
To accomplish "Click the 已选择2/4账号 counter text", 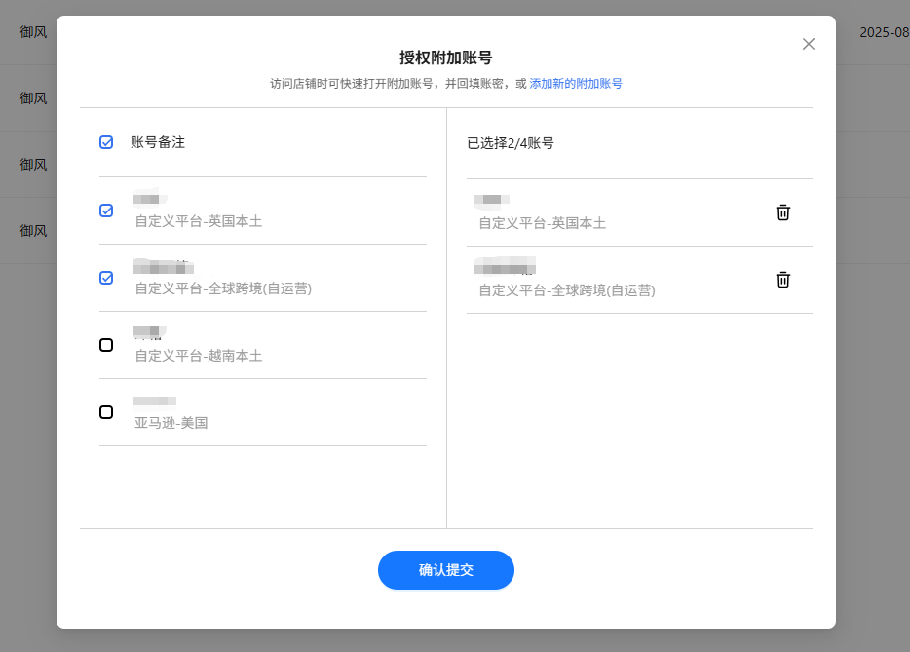I will coord(511,143).
